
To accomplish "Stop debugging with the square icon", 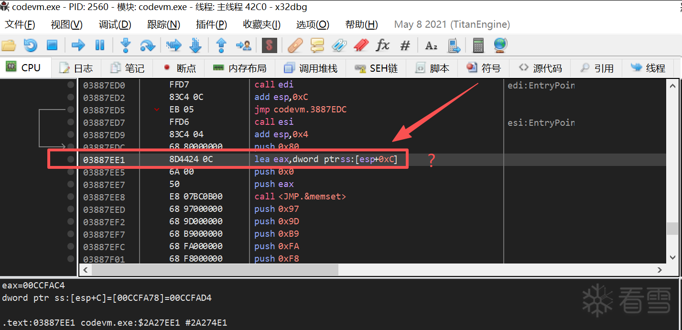I will click(52, 45).
